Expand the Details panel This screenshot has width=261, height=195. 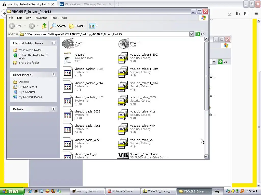53,109
